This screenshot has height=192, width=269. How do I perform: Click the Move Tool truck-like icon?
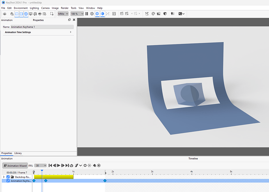click(159, 14)
